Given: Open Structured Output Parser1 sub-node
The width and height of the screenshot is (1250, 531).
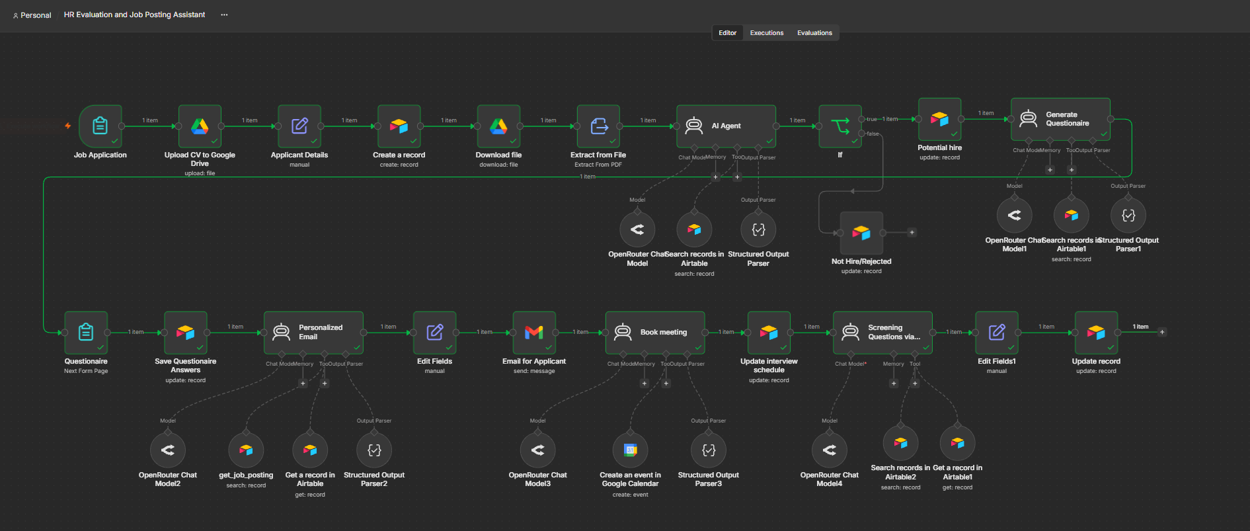Looking at the screenshot, I should 1128,216.
